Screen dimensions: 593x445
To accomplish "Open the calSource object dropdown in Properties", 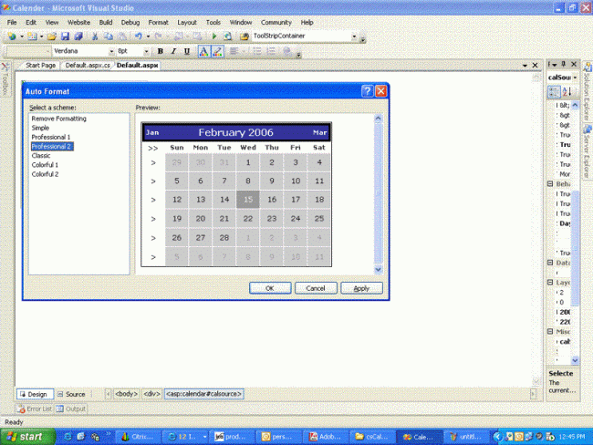I will 575,78.
